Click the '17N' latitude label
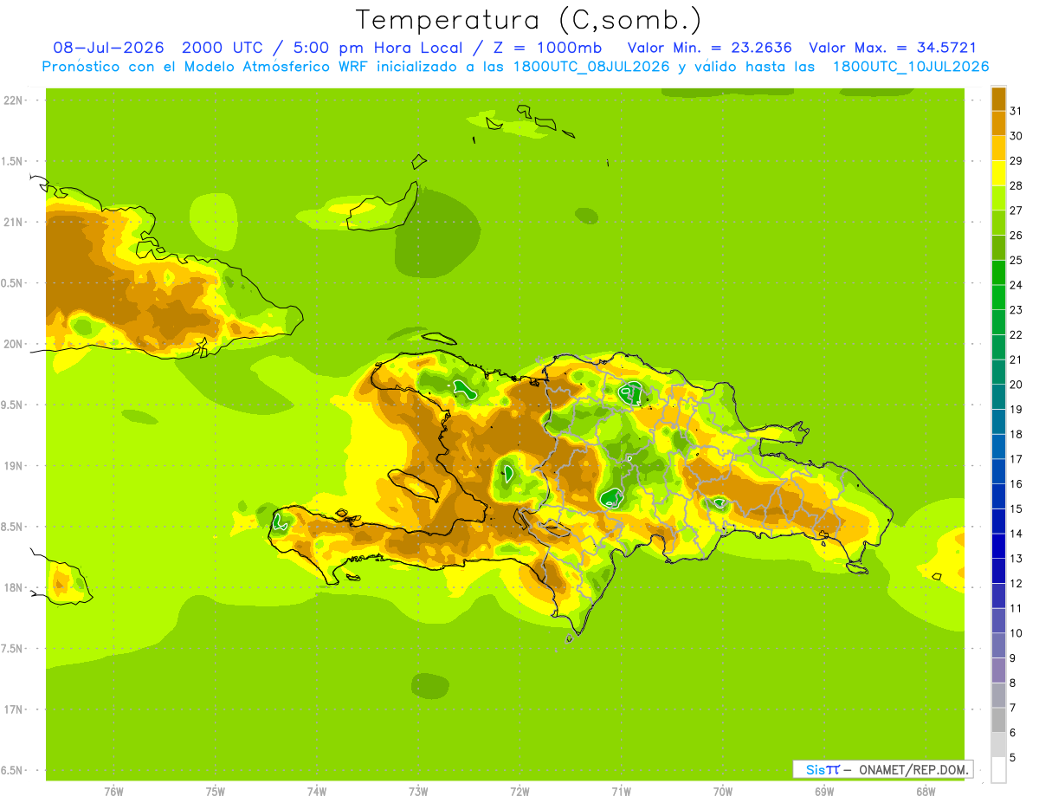1039x803 pixels. (x=14, y=709)
